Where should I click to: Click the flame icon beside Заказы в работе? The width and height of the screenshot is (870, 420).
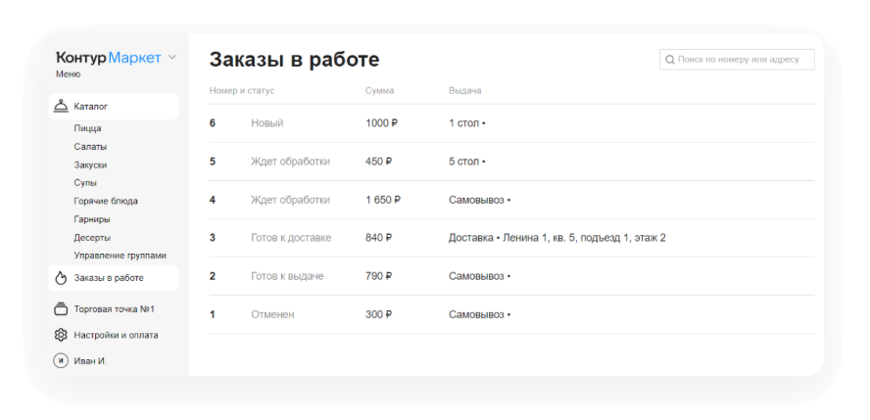(61, 278)
